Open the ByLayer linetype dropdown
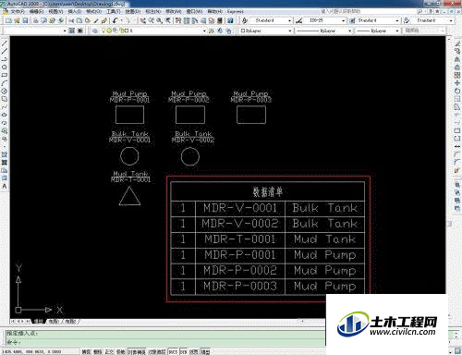 349,31
